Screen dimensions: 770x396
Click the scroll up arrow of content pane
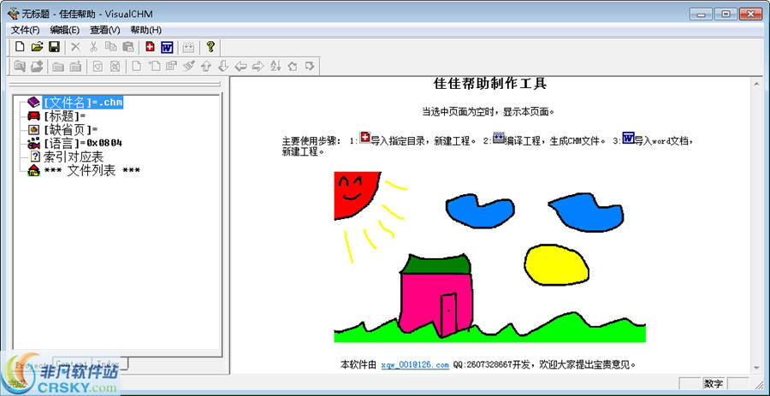click(757, 85)
